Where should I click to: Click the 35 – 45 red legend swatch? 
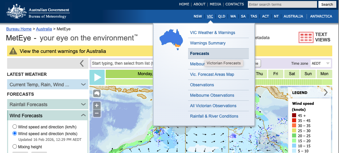[x=294, y=120]
